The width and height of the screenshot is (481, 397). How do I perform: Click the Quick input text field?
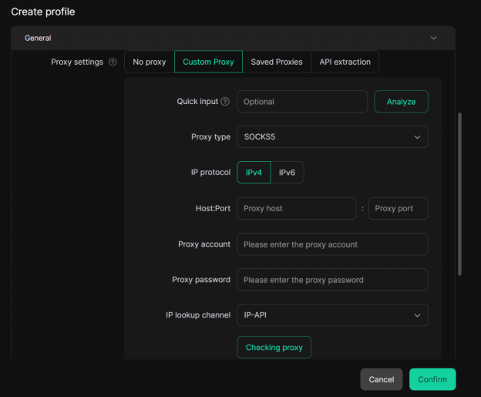tap(301, 102)
